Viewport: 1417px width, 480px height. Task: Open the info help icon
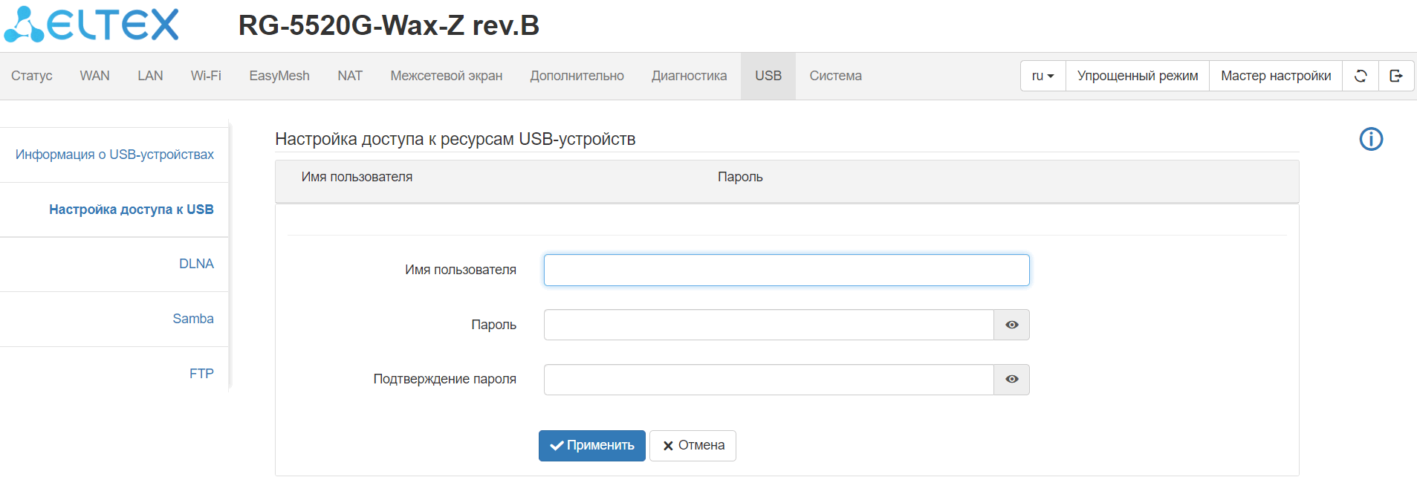tap(1371, 139)
